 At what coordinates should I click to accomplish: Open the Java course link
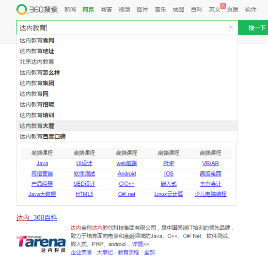(x=42, y=163)
